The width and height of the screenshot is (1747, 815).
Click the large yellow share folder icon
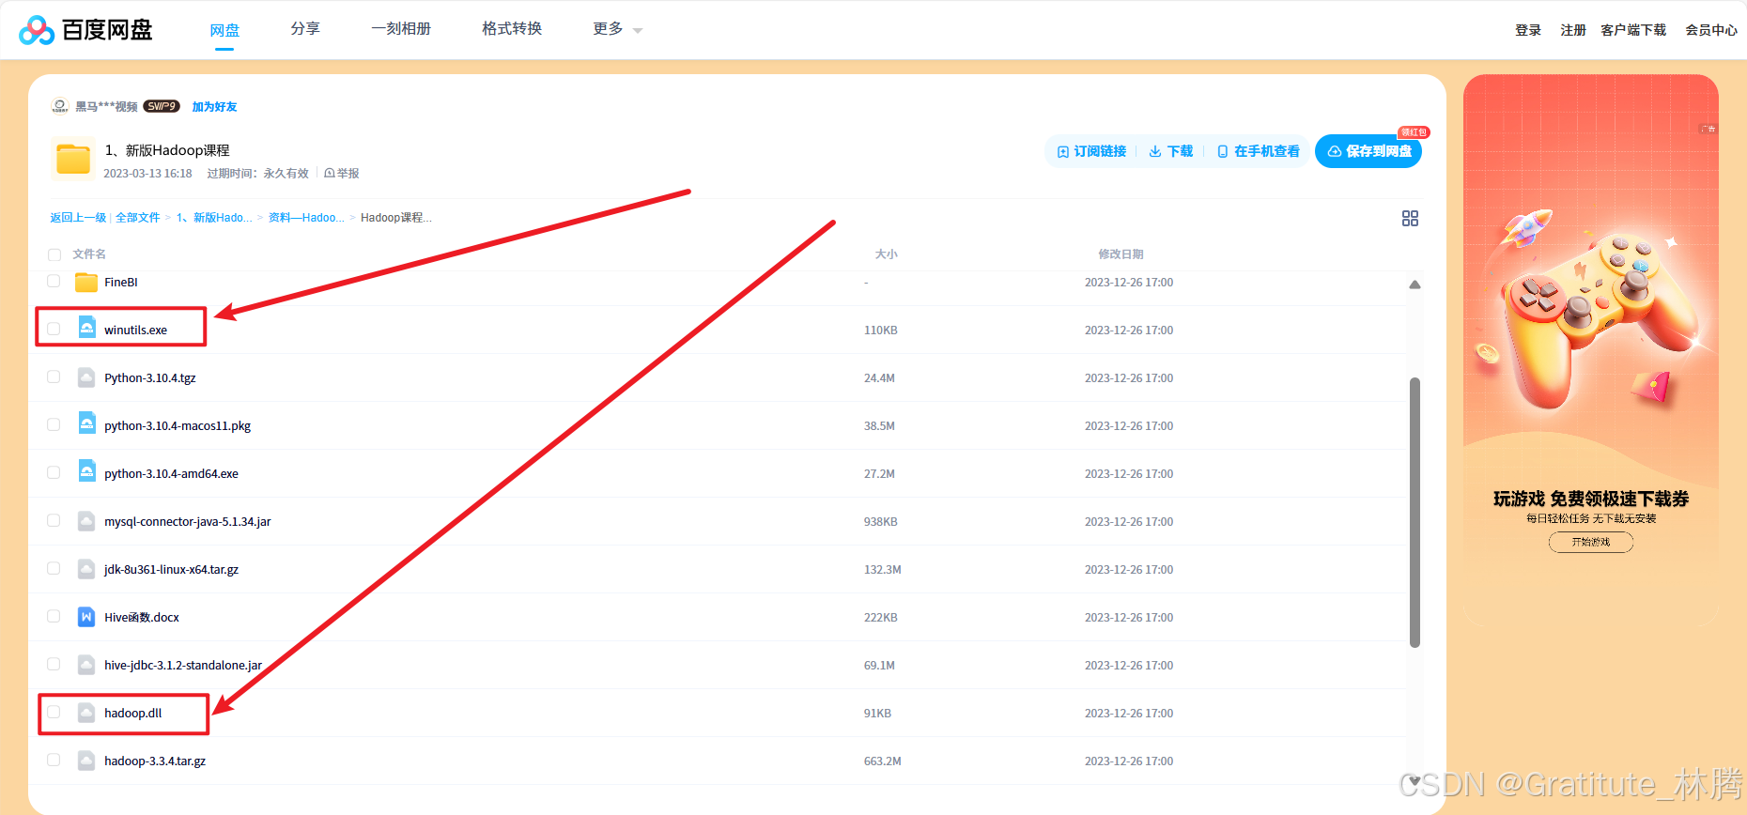73,159
